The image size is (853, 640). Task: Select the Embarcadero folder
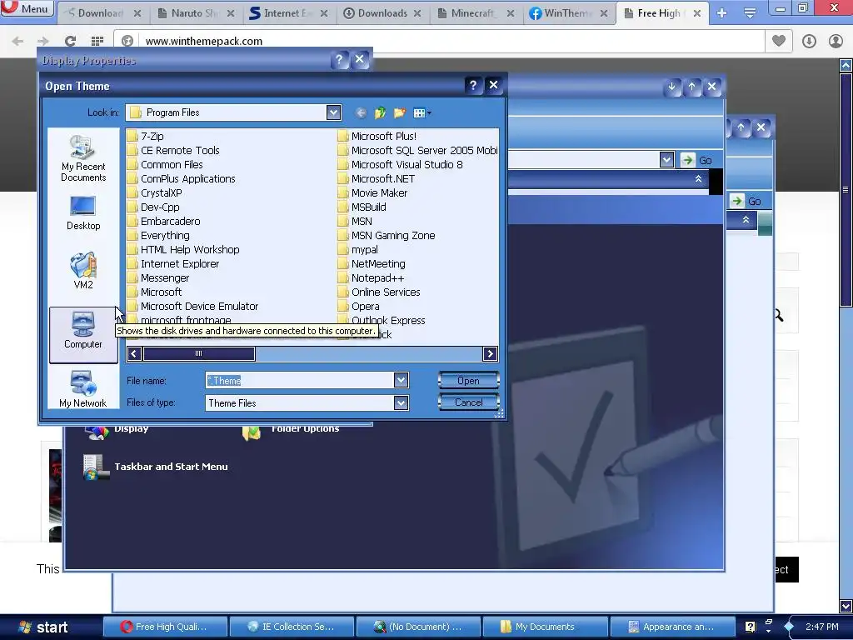(x=164, y=221)
